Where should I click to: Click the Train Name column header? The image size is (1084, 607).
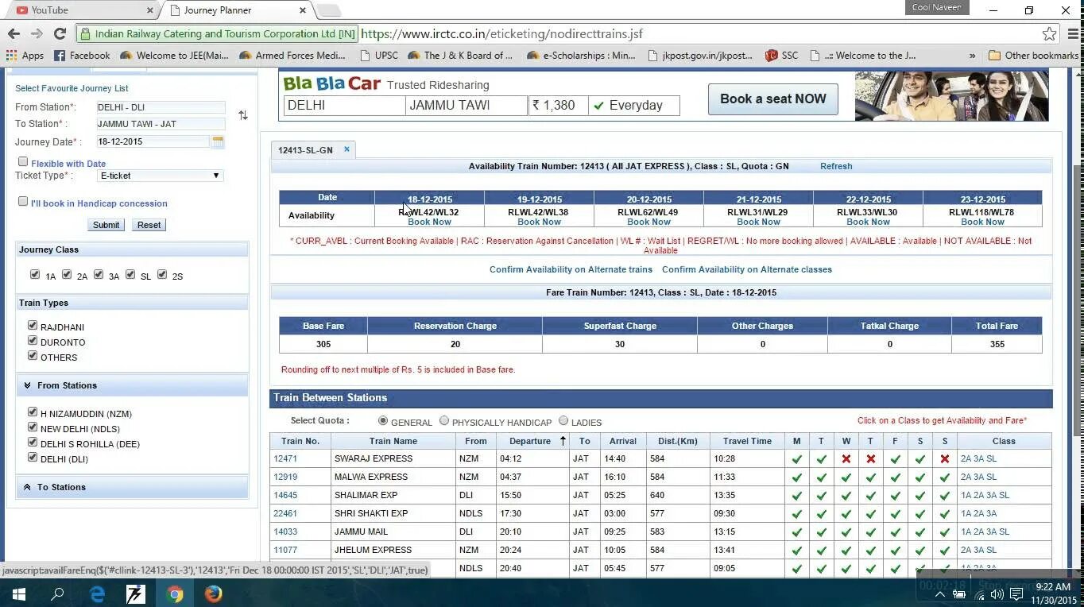click(x=393, y=441)
